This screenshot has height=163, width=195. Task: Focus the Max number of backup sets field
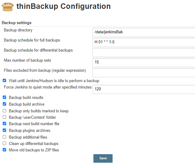point(144,63)
